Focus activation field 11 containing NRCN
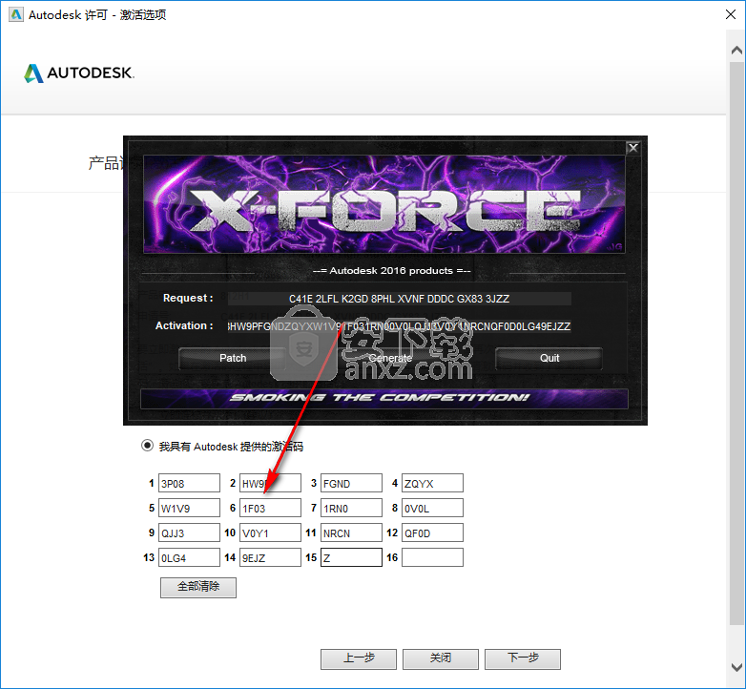This screenshot has width=746, height=689. pos(351,532)
